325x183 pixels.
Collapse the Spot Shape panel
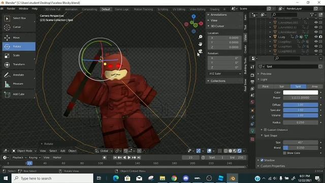pyautogui.click(x=271, y=136)
